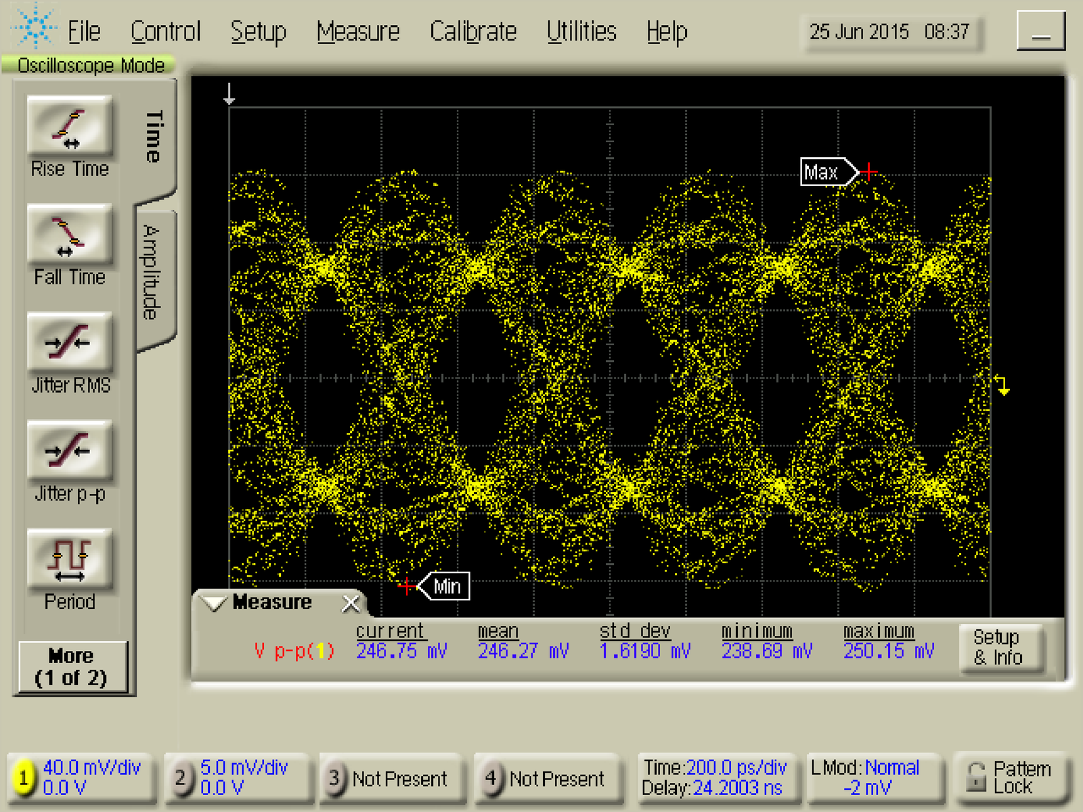Select the Jitter p-p measurement icon

69,451
